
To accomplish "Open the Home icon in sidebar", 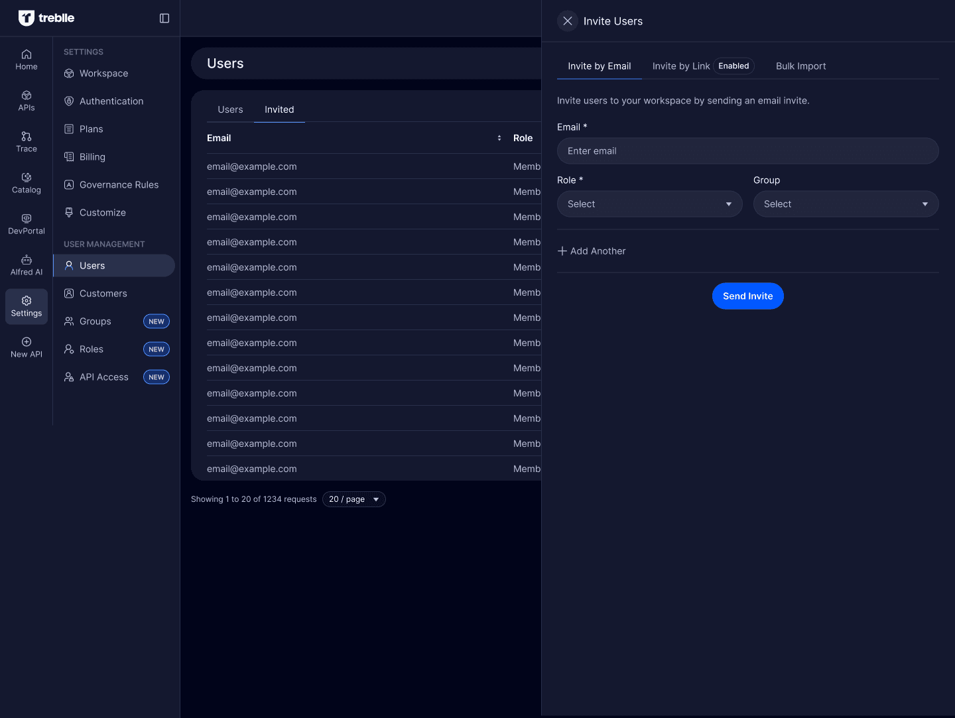I will [x=27, y=54].
